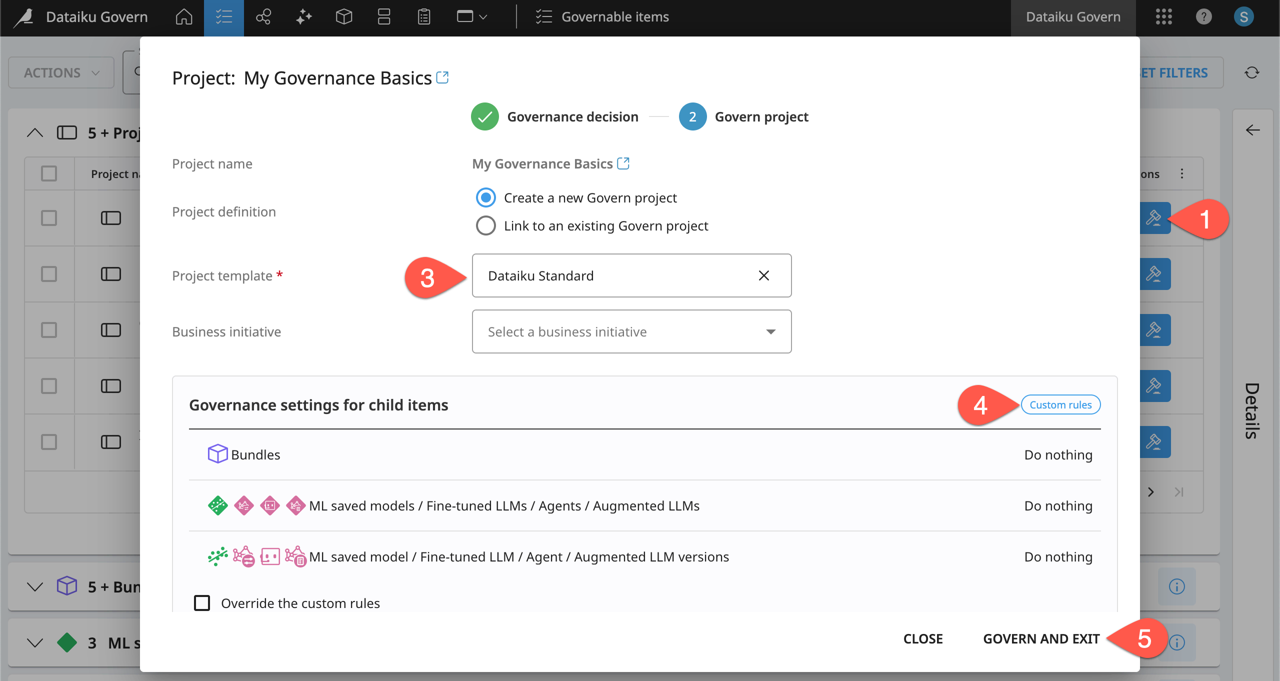Select Link to an existing Govern project

(x=485, y=225)
